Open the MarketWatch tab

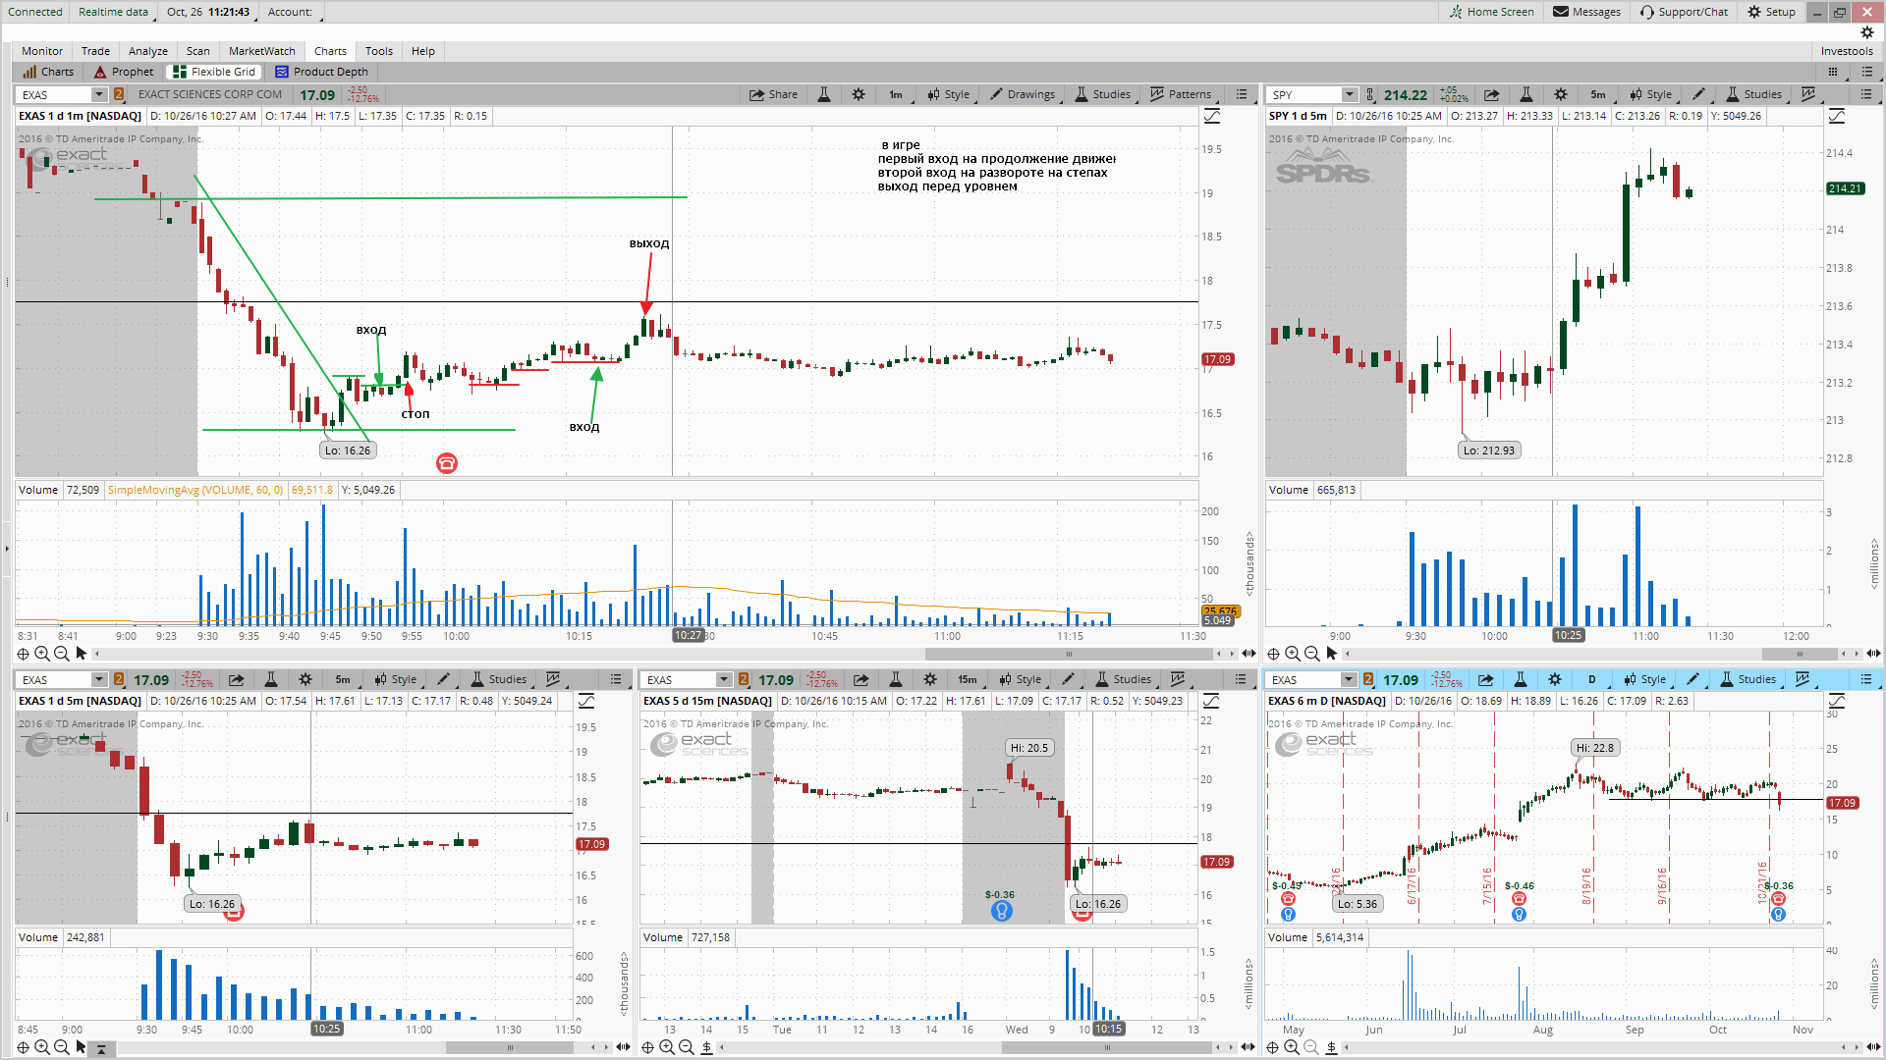coord(262,51)
